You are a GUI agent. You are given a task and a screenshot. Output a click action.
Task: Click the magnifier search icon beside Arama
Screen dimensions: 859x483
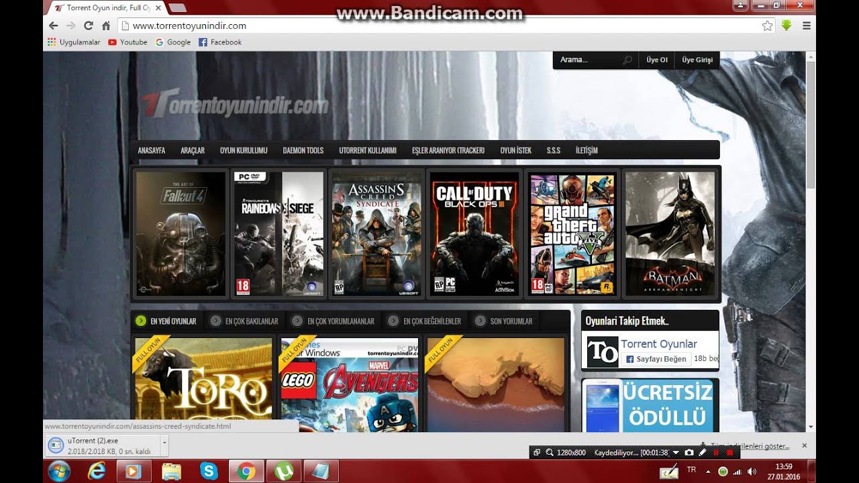pyautogui.click(x=627, y=60)
